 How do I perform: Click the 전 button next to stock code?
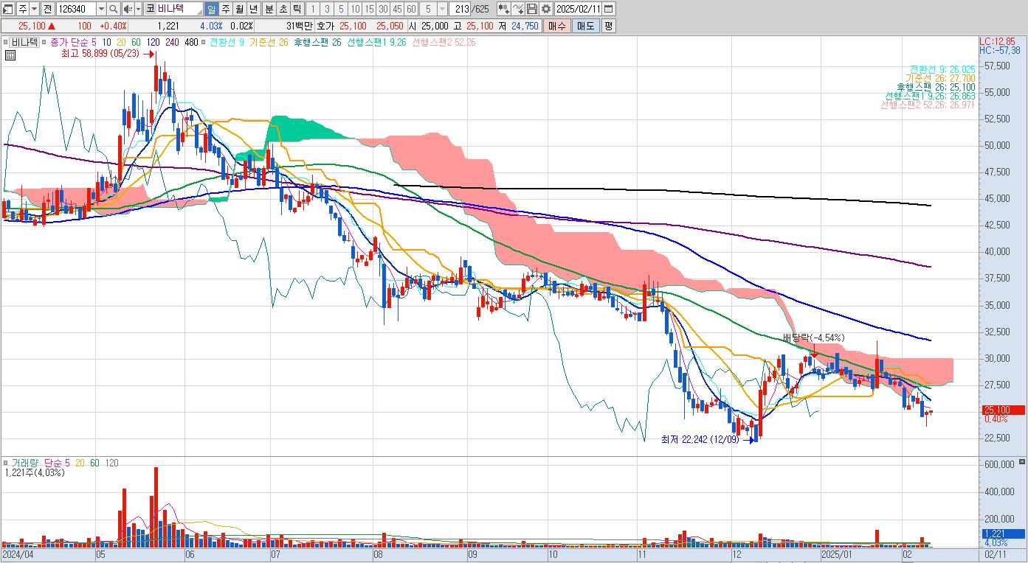[47, 9]
